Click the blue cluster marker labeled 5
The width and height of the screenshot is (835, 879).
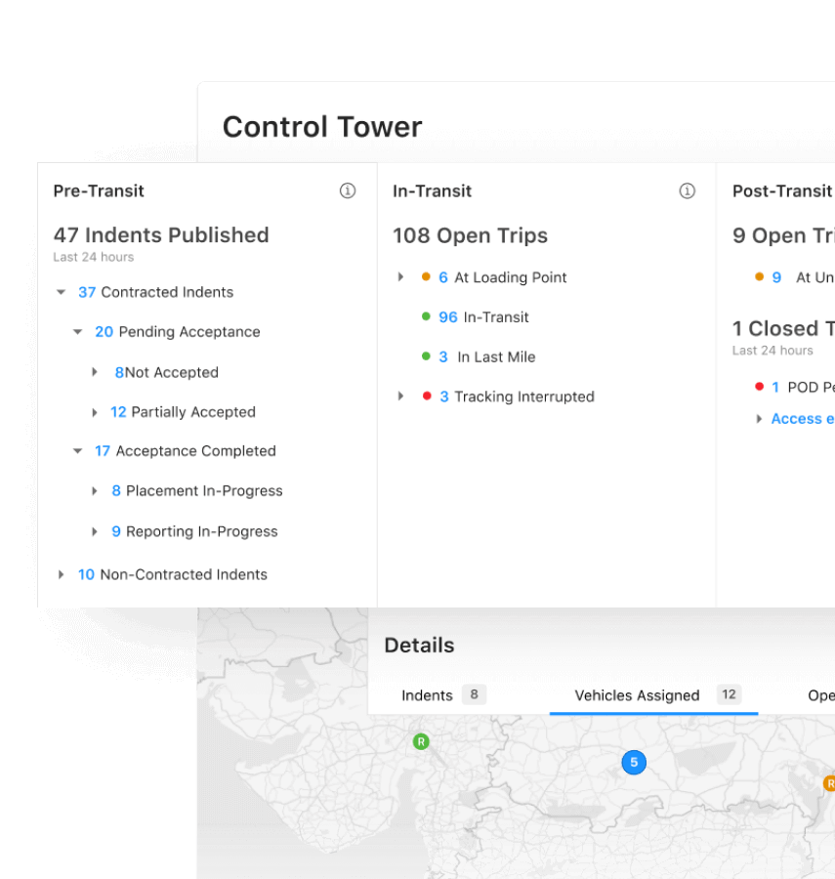tap(634, 763)
